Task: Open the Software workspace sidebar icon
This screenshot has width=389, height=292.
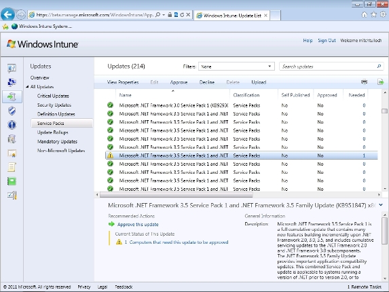Action: (12, 139)
